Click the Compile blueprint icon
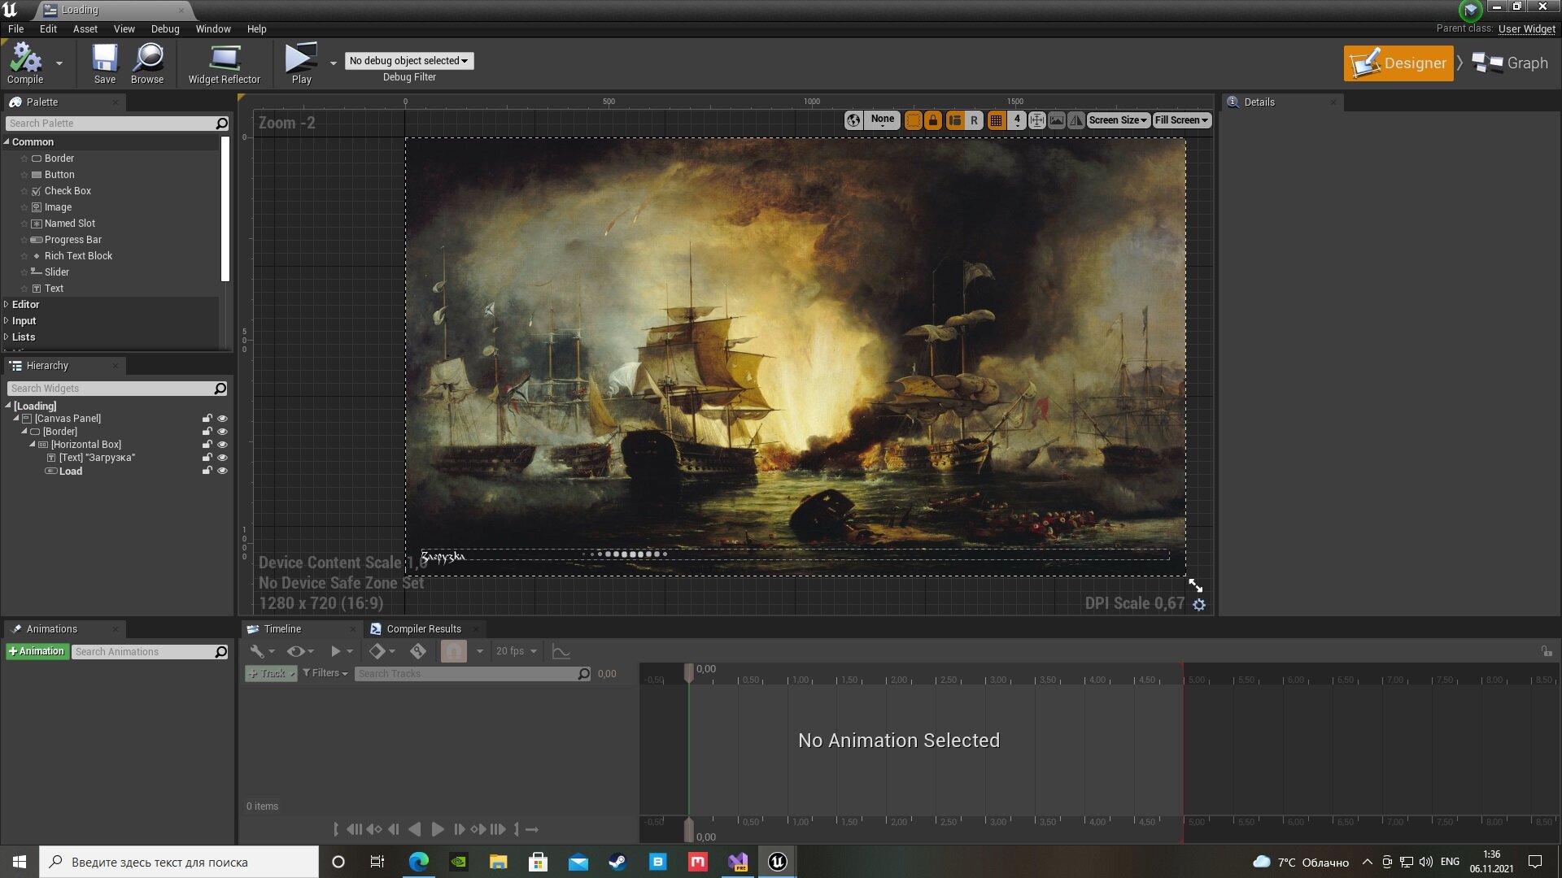 (25, 63)
